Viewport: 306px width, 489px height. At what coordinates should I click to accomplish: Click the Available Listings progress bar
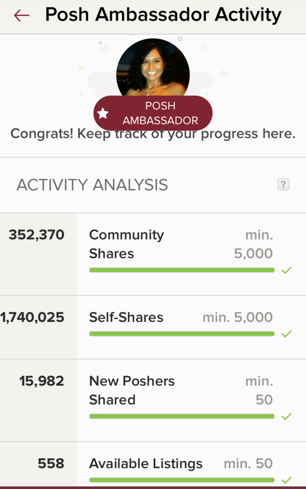pyautogui.click(x=182, y=480)
